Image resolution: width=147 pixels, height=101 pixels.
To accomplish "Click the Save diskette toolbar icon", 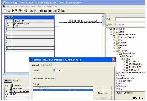I will click(x=16, y=11).
